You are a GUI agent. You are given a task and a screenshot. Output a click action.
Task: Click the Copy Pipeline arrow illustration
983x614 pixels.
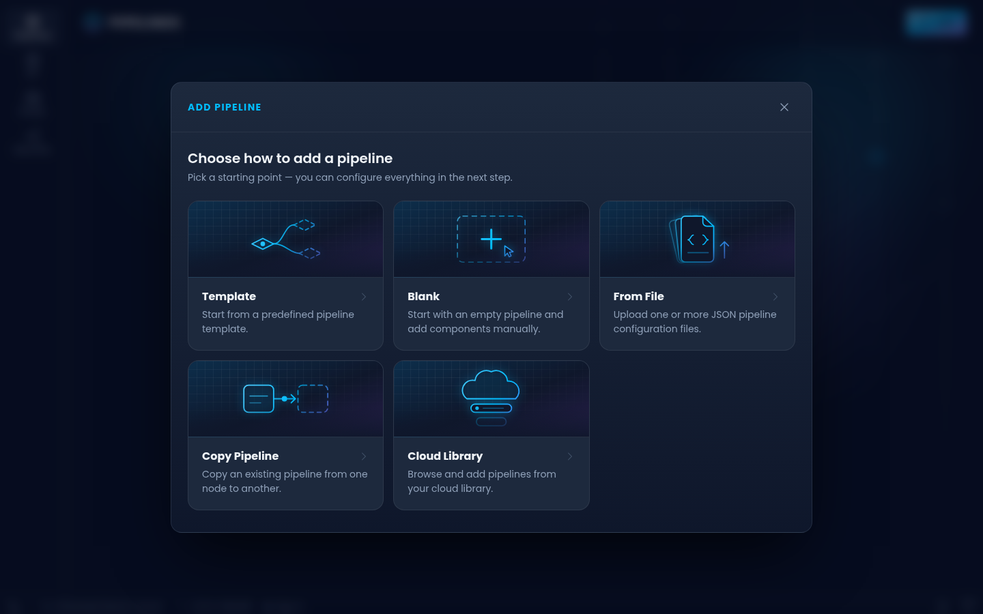[286, 398]
